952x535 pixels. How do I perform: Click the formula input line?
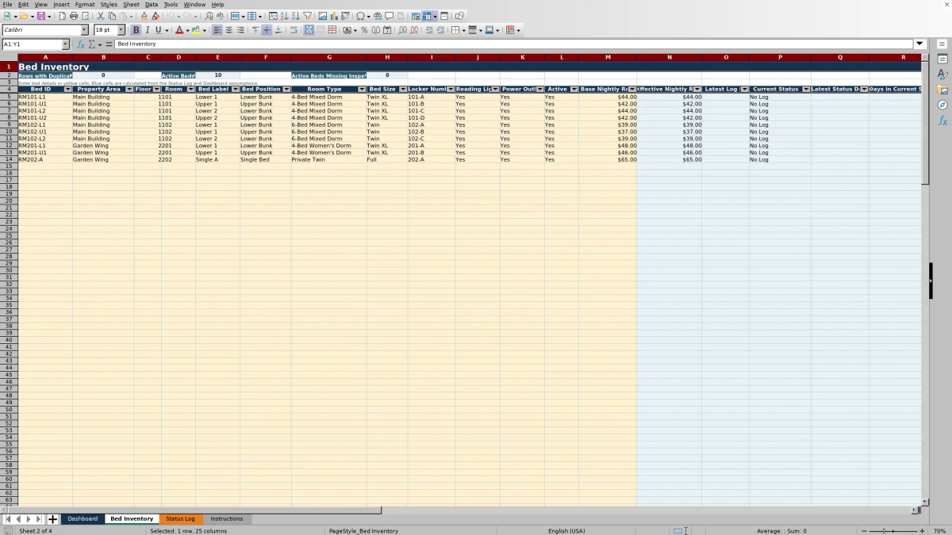(513, 44)
